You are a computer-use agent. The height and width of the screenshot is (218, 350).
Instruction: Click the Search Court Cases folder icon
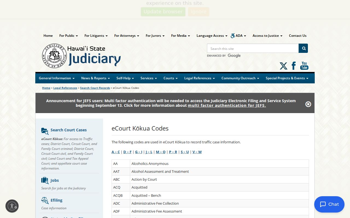[x=45, y=131]
